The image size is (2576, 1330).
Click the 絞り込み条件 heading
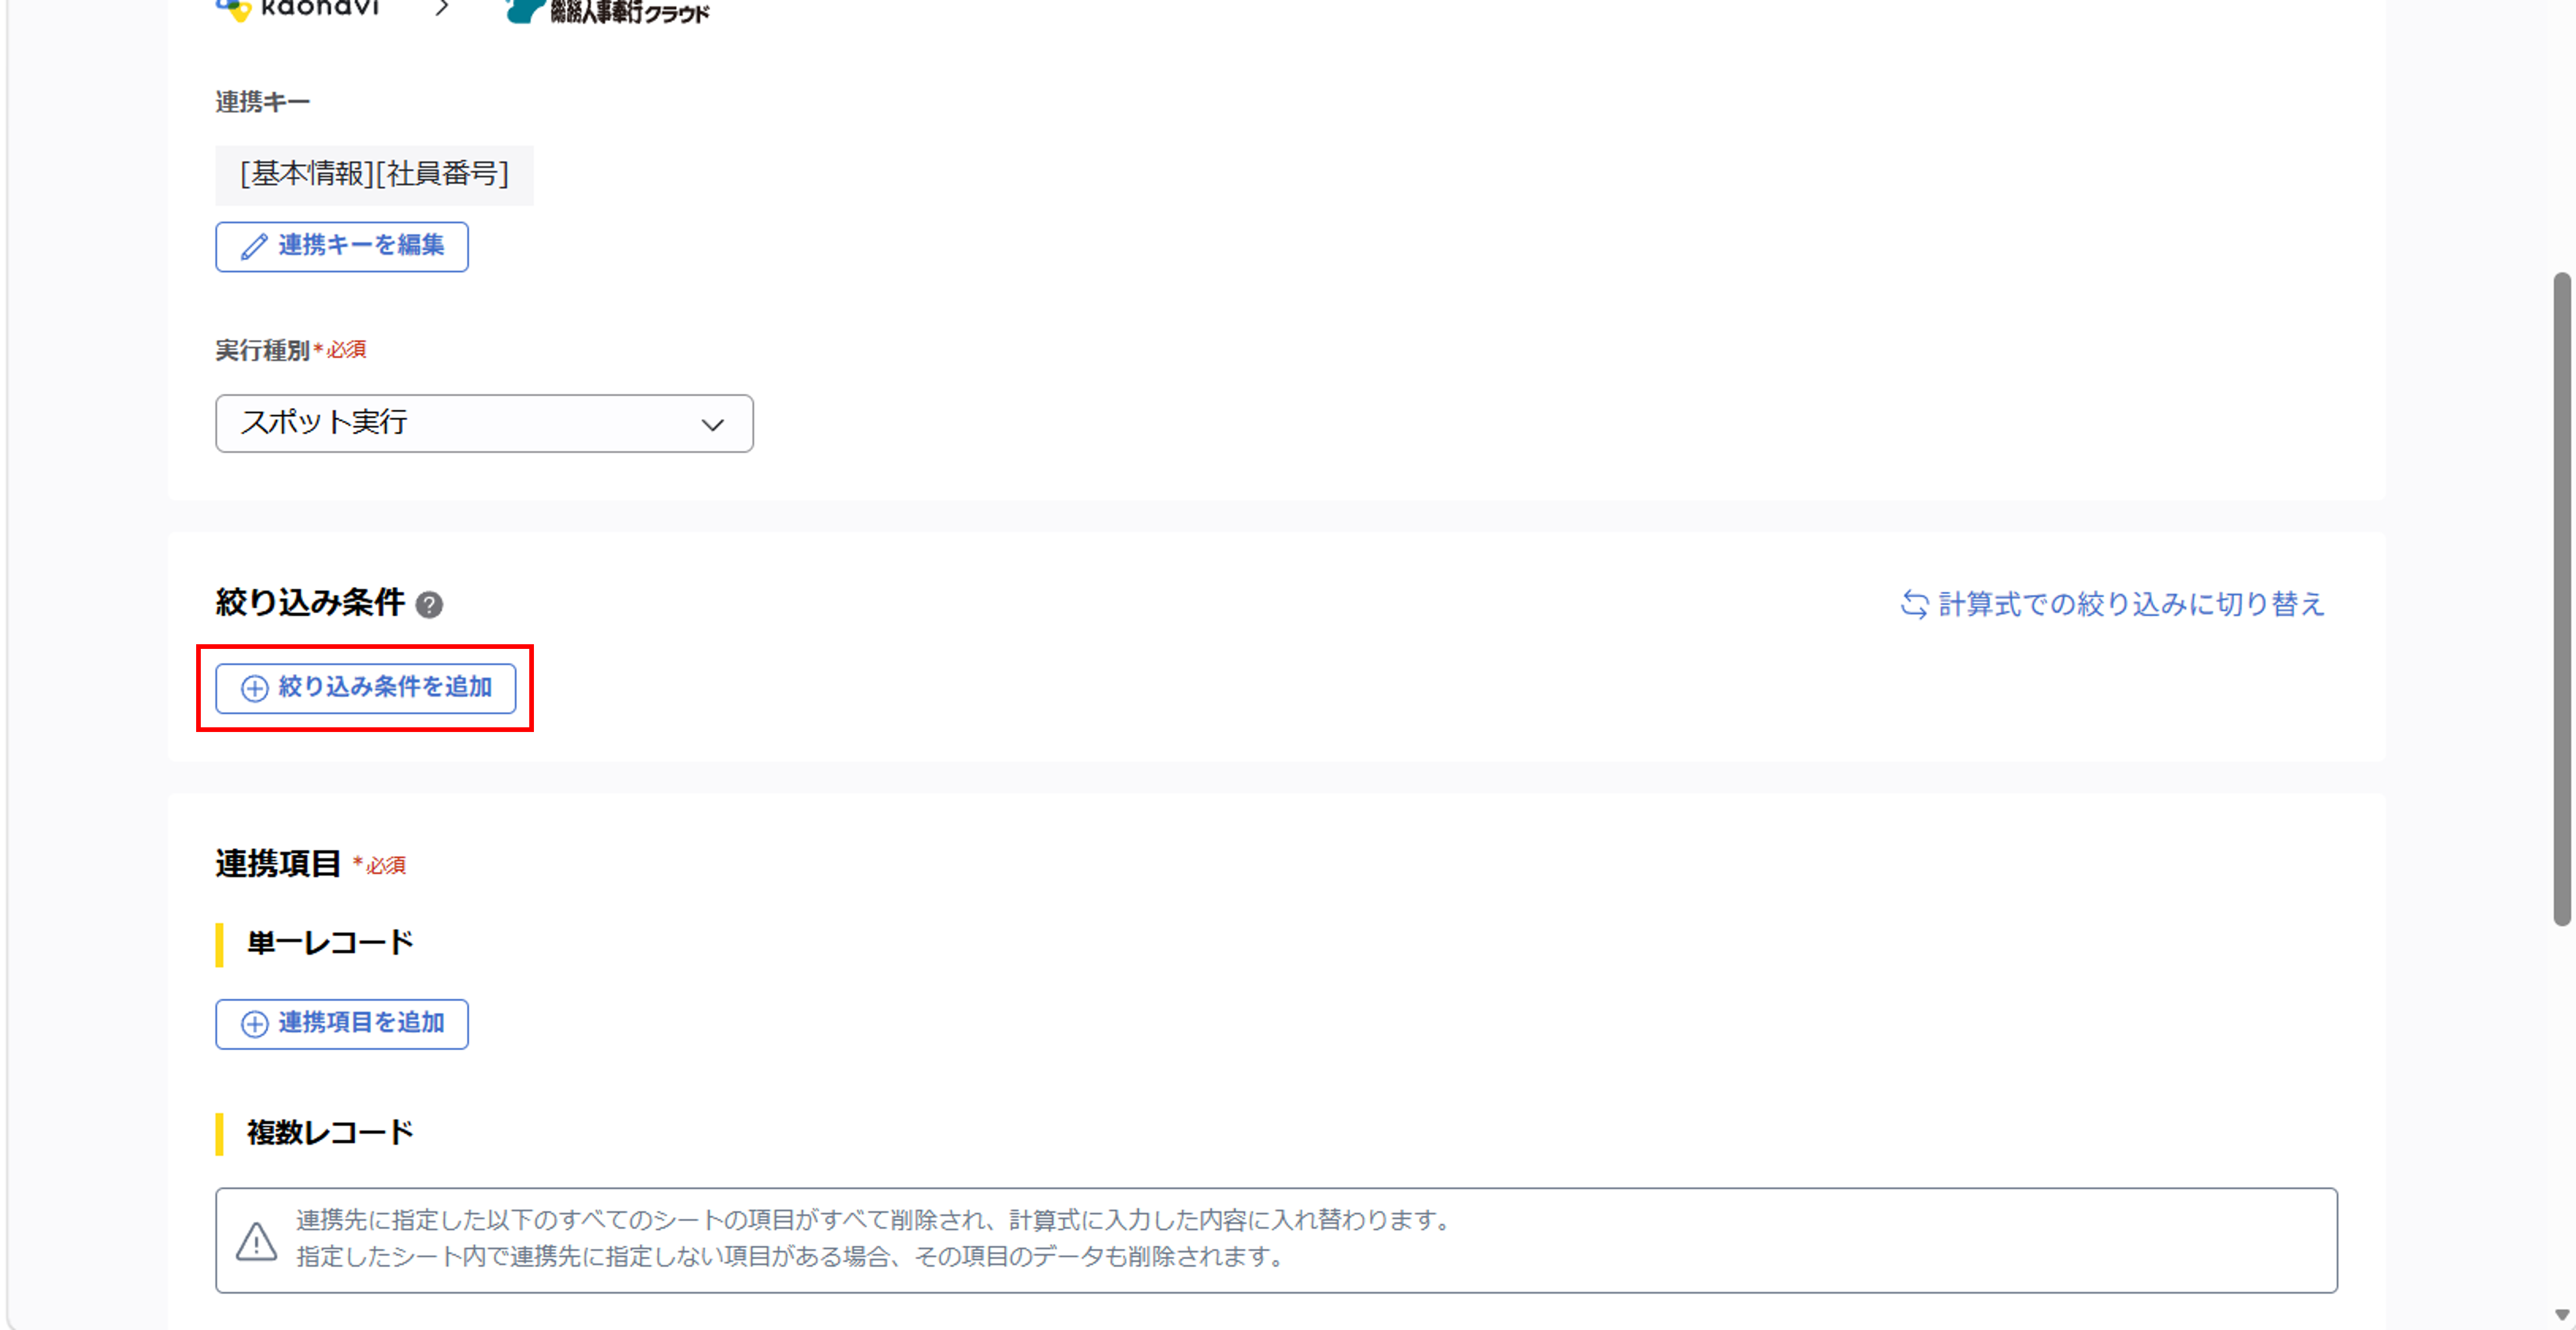[x=311, y=603]
